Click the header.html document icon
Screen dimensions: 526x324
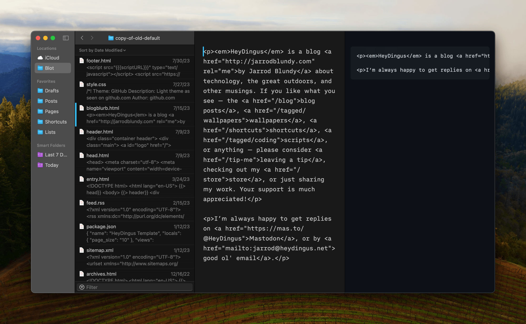82,132
